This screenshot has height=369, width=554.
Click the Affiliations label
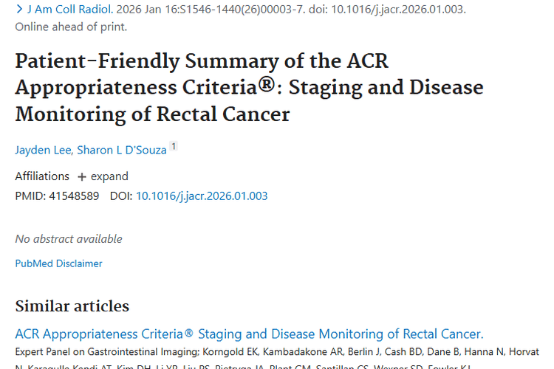(42, 176)
